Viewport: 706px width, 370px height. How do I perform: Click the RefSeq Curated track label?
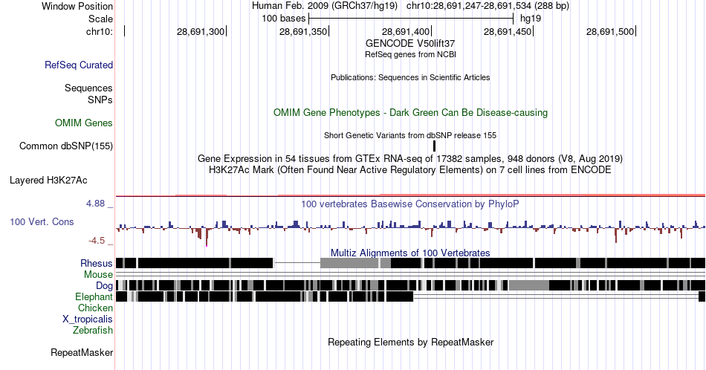pos(78,65)
